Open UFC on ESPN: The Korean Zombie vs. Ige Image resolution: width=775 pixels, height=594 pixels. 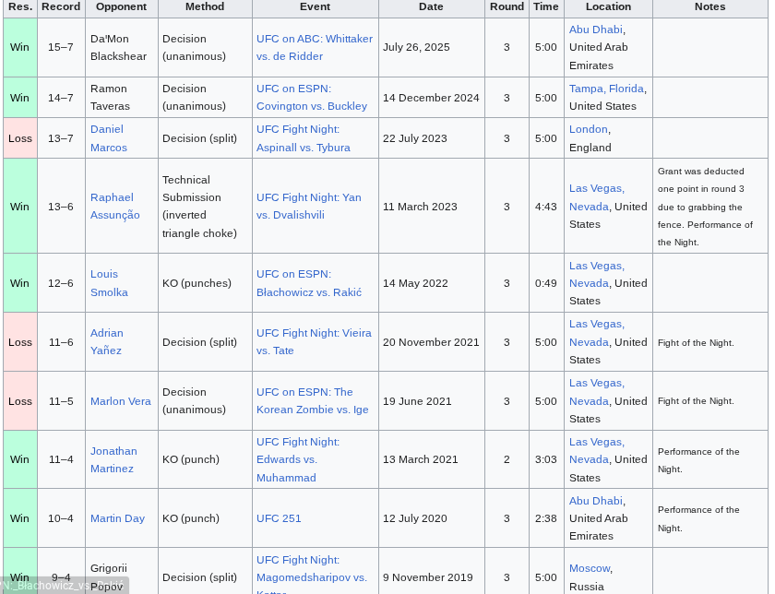tap(313, 401)
